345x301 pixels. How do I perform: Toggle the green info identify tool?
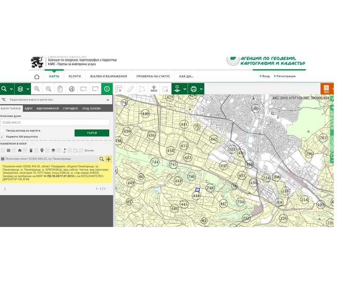107,89
